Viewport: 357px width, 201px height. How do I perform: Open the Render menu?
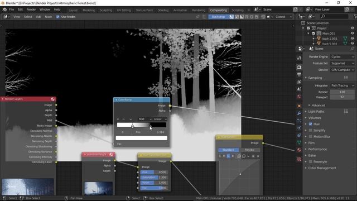point(31,9)
